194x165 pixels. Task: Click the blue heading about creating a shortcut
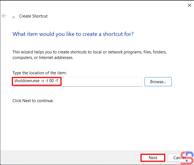[73, 34]
